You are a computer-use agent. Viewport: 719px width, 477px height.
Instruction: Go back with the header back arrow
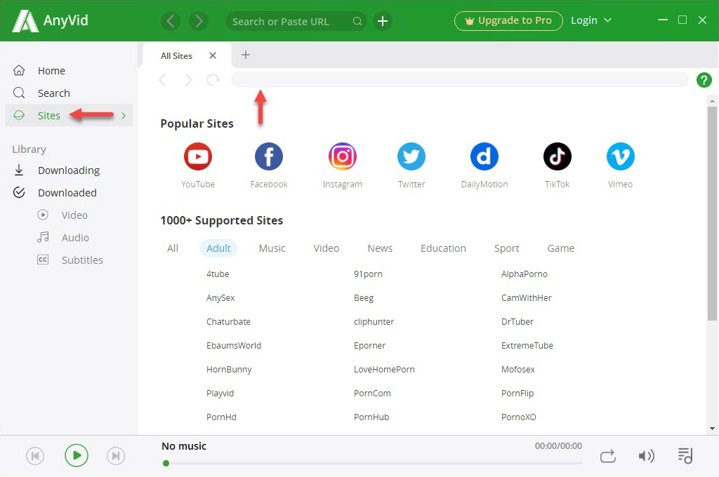(171, 21)
